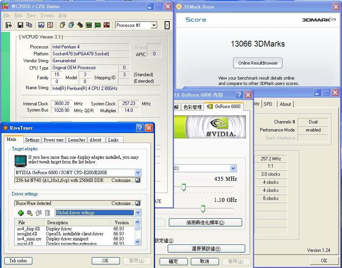The image size is (342, 268).
Task: Select the 色彩管理 tab
Action: (x=193, y=107)
